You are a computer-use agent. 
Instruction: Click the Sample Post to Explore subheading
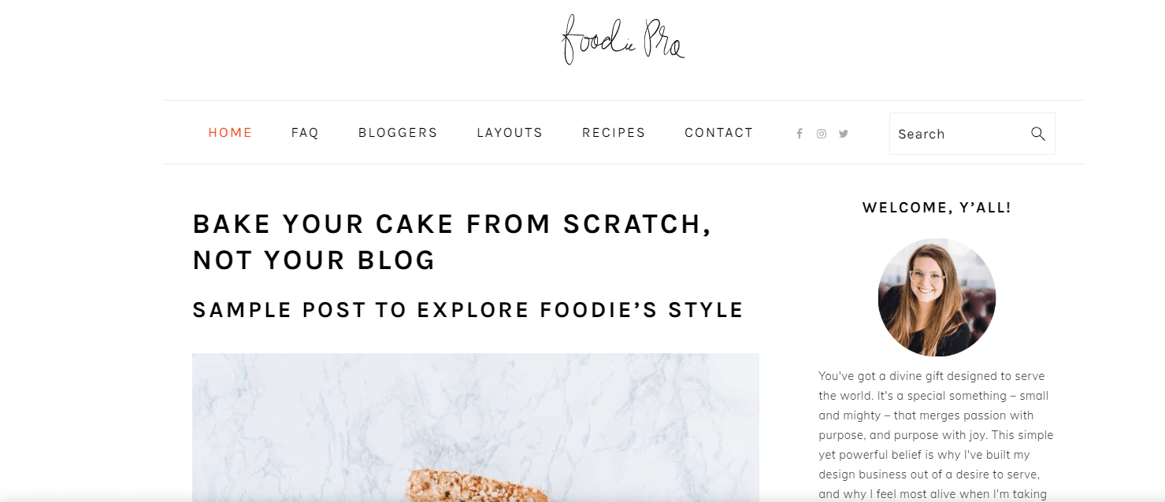point(468,310)
